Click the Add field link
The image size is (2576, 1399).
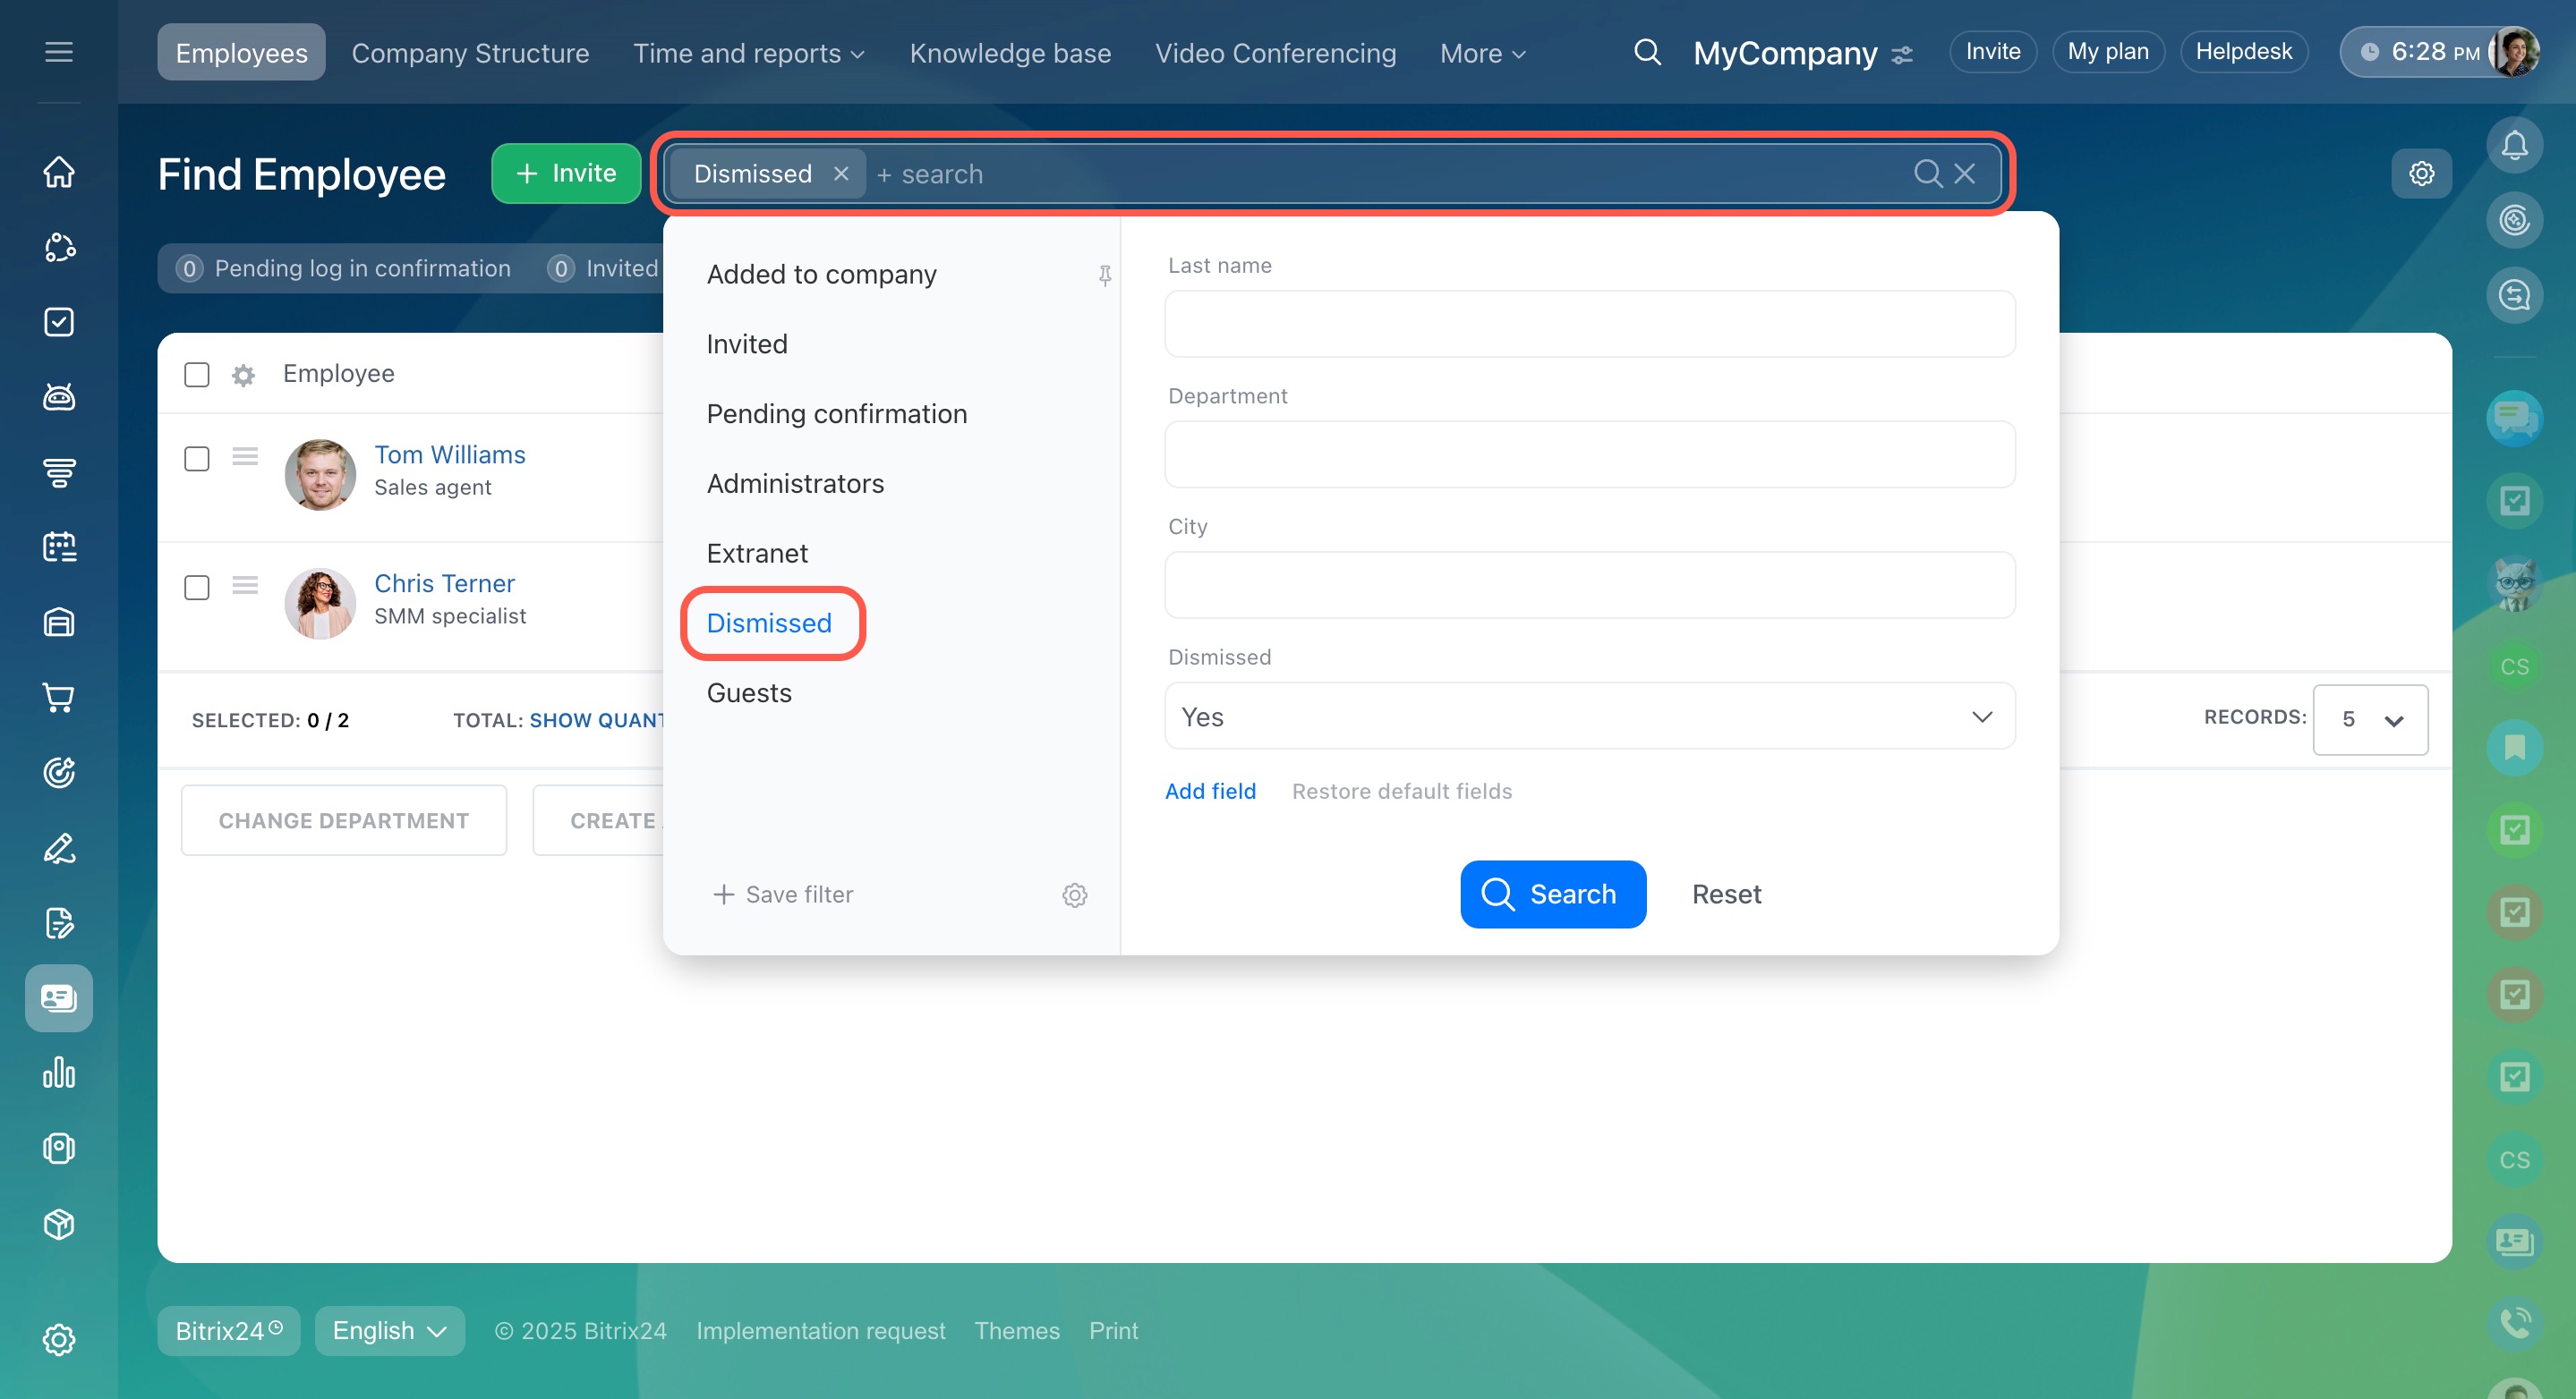point(1210,792)
